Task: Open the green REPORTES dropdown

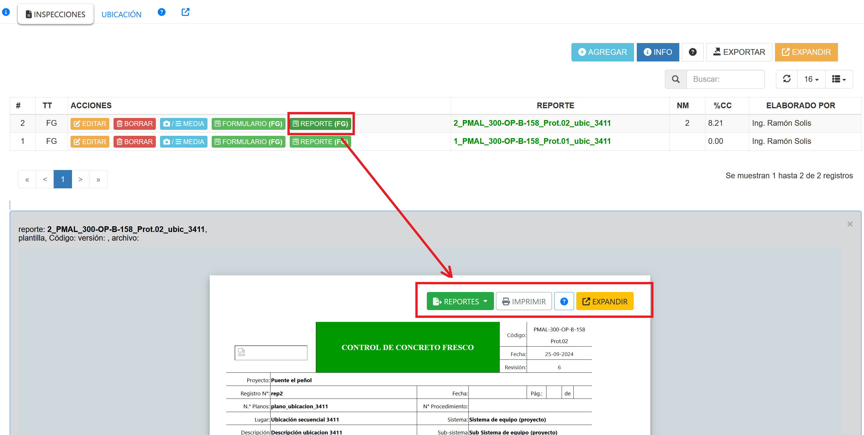Action: pyautogui.click(x=460, y=301)
